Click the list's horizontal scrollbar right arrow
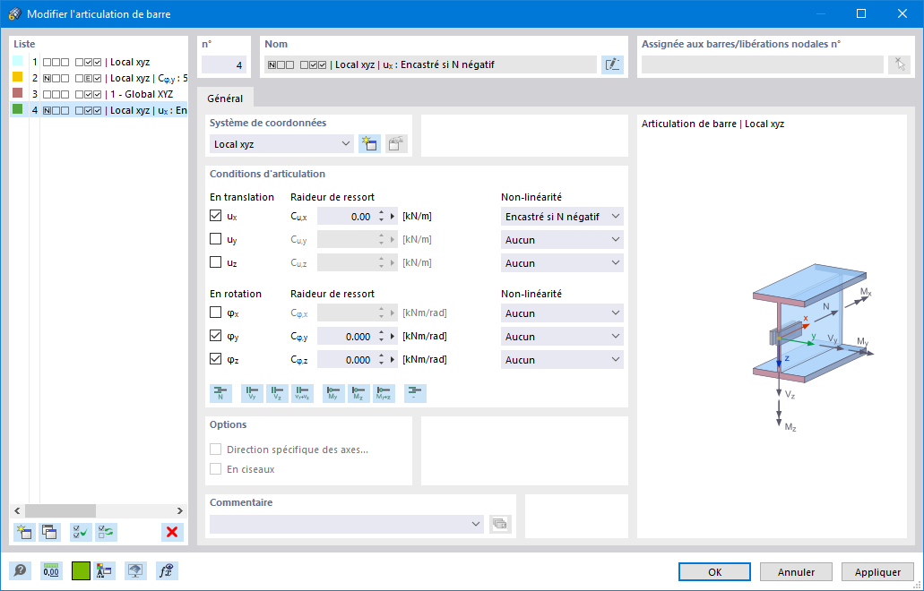 (180, 510)
